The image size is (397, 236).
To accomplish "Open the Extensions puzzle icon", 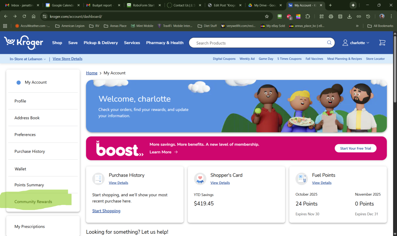I will [308, 17].
